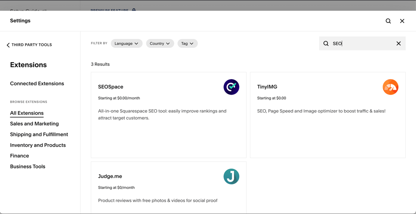Click the Judge.me logo icon
This screenshot has width=416, height=214.
click(x=231, y=176)
